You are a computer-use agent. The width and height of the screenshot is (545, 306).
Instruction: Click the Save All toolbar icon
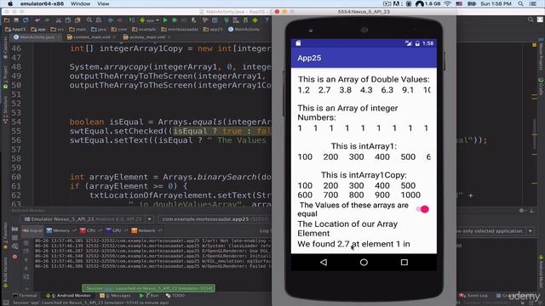pyautogui.click(x=16, y=20)
